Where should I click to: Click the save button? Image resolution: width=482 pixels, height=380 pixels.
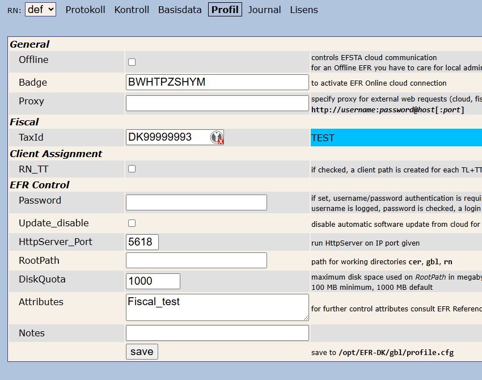click(x=142, y=352)
